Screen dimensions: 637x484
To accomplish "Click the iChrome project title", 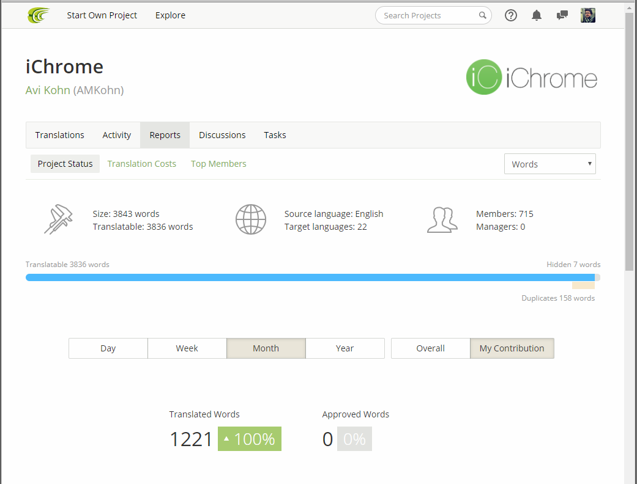I will (x=64, y=67).
